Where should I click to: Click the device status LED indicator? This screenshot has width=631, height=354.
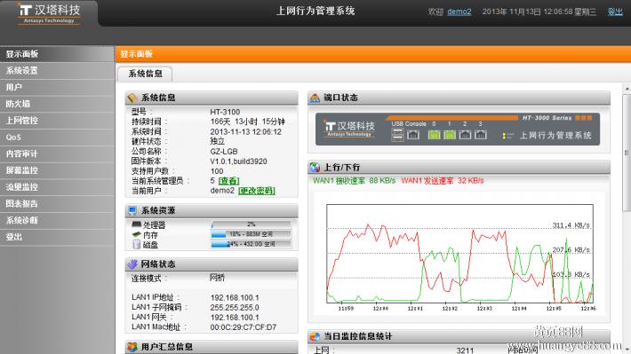507,136
